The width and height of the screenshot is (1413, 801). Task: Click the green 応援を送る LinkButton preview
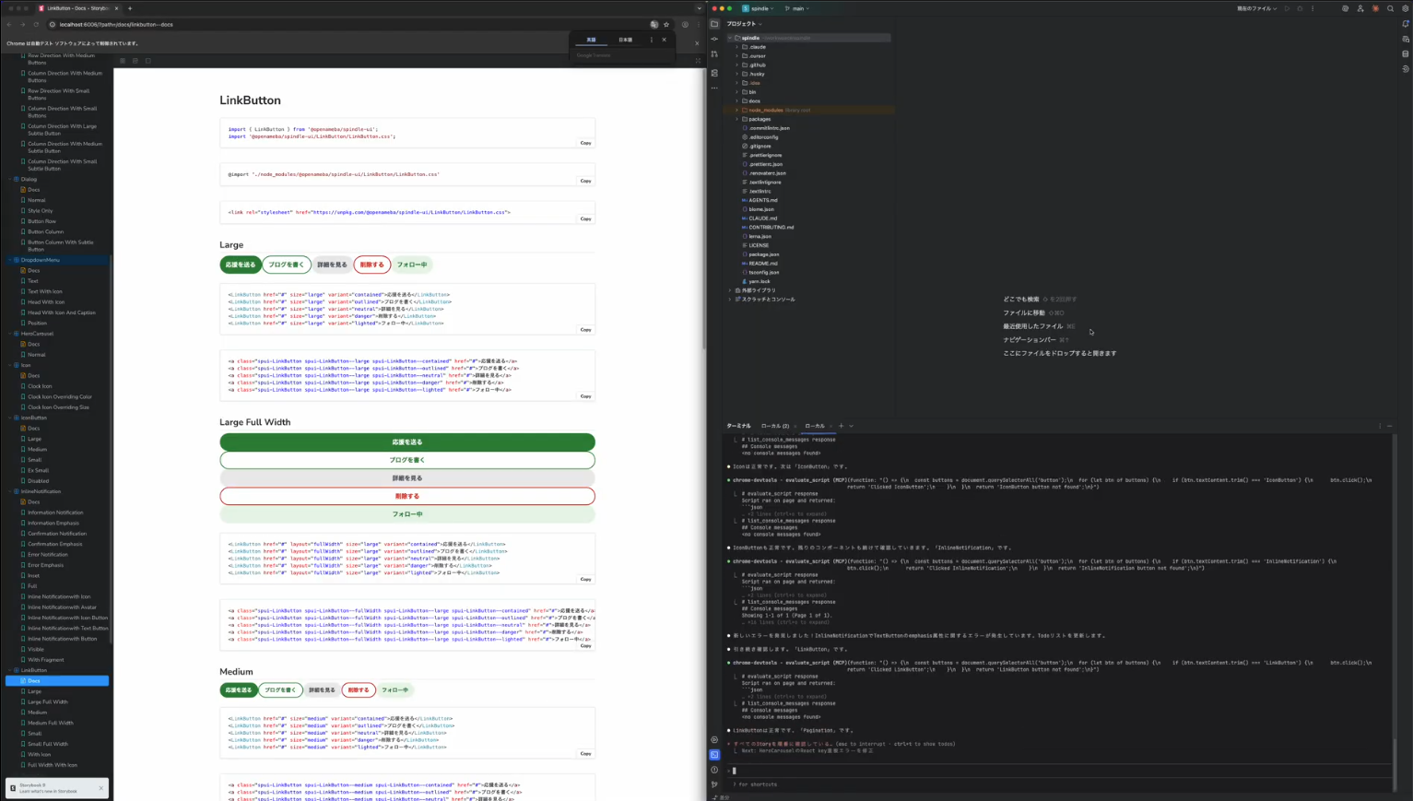[x=241, y=265]
